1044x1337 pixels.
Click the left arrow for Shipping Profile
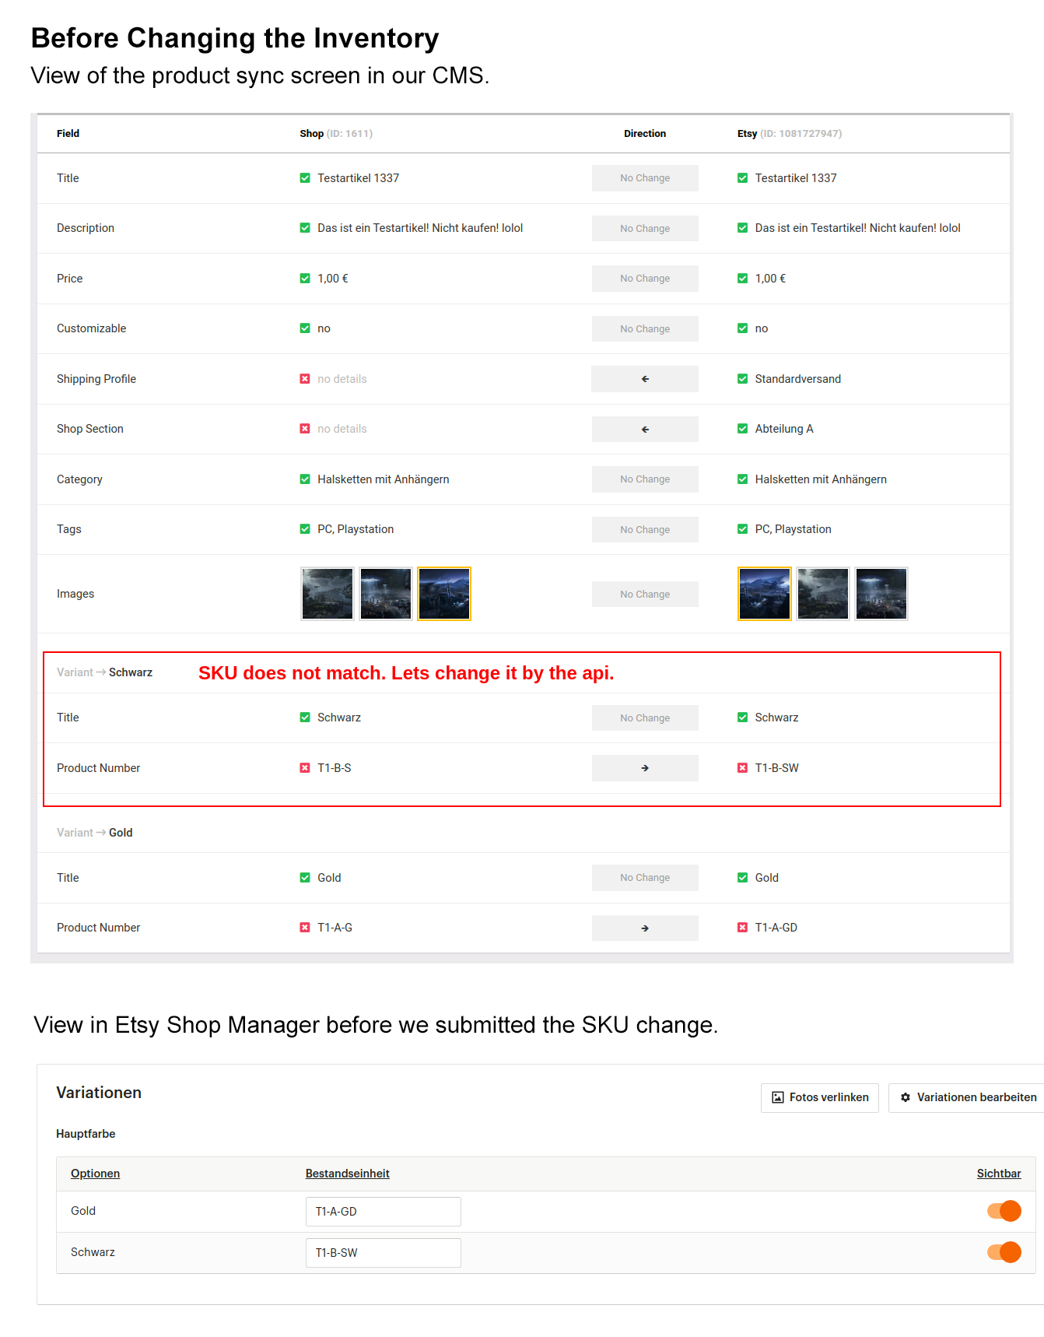pyautogui.click(x=645, y=379)
